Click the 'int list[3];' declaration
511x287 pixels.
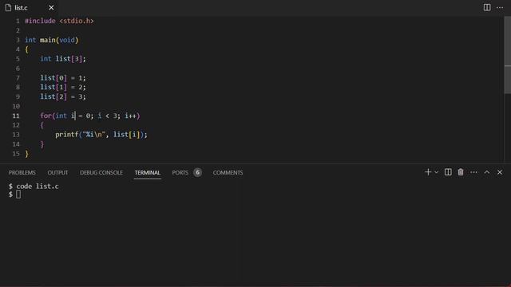coord(63,59)
